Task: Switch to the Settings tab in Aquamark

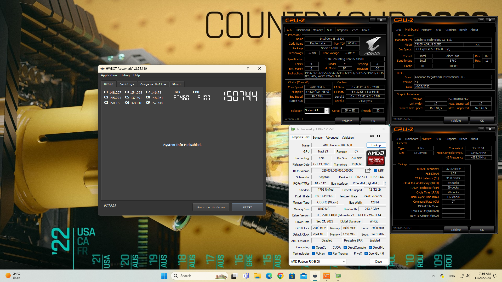Action: (127, 84)
